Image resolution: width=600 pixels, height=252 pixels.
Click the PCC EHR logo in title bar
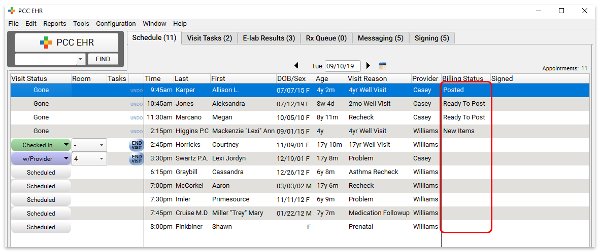[x=12, y=11]
